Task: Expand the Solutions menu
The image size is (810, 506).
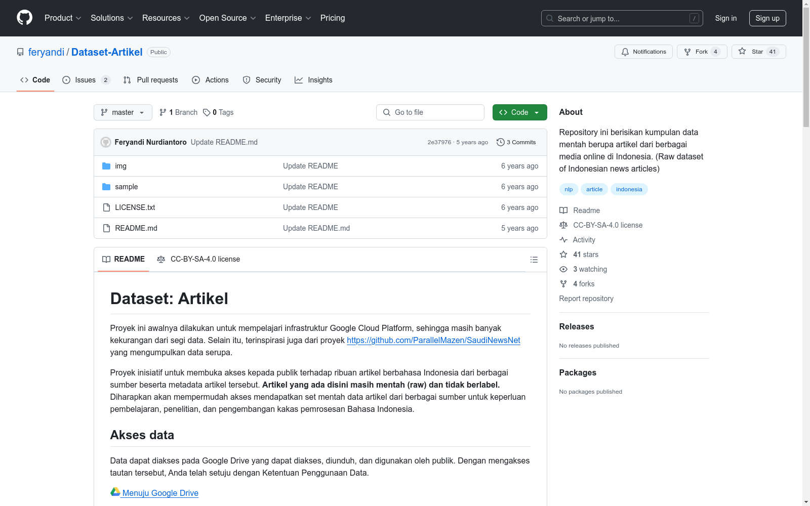Action: [x=112, y=18]
